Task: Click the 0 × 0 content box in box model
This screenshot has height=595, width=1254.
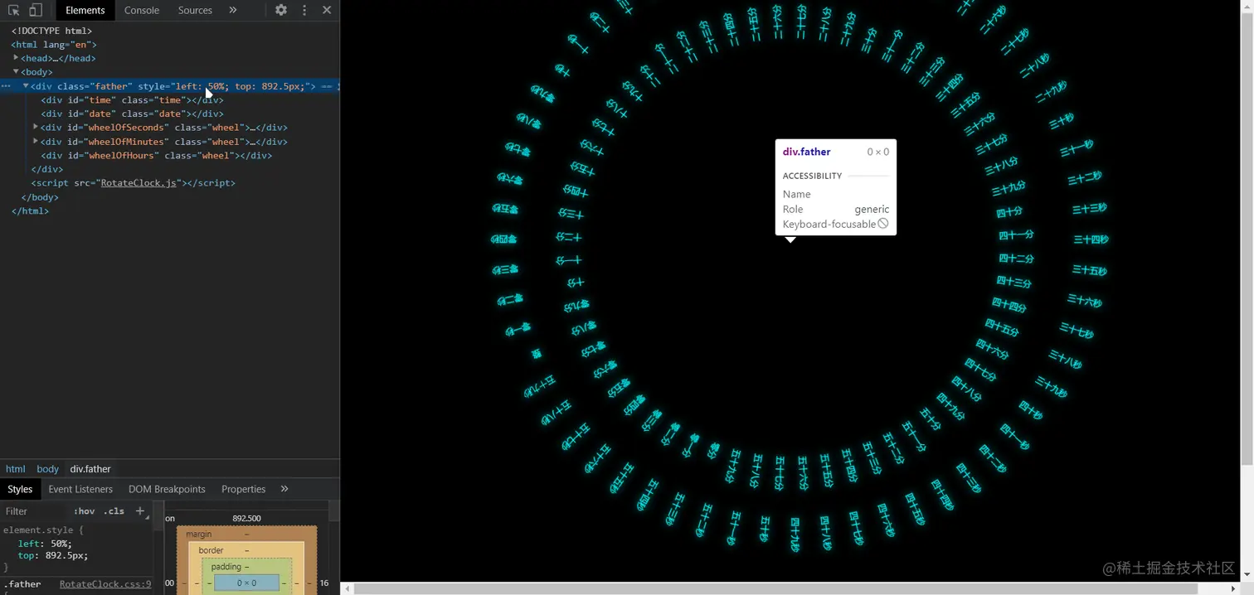Action: (x=246, y=583)
